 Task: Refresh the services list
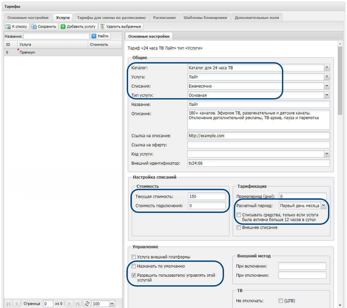point(87,303)
